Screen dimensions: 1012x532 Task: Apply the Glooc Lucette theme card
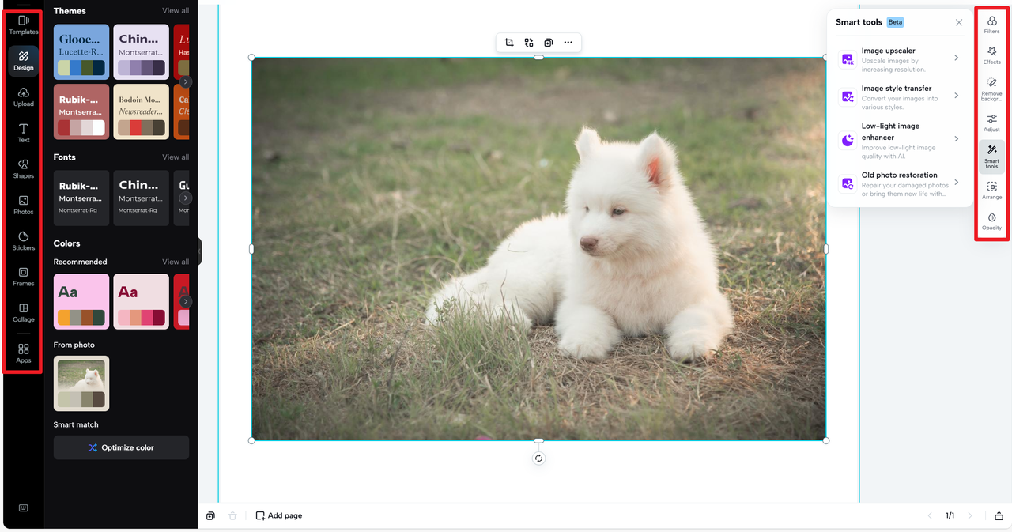(81, 52)
